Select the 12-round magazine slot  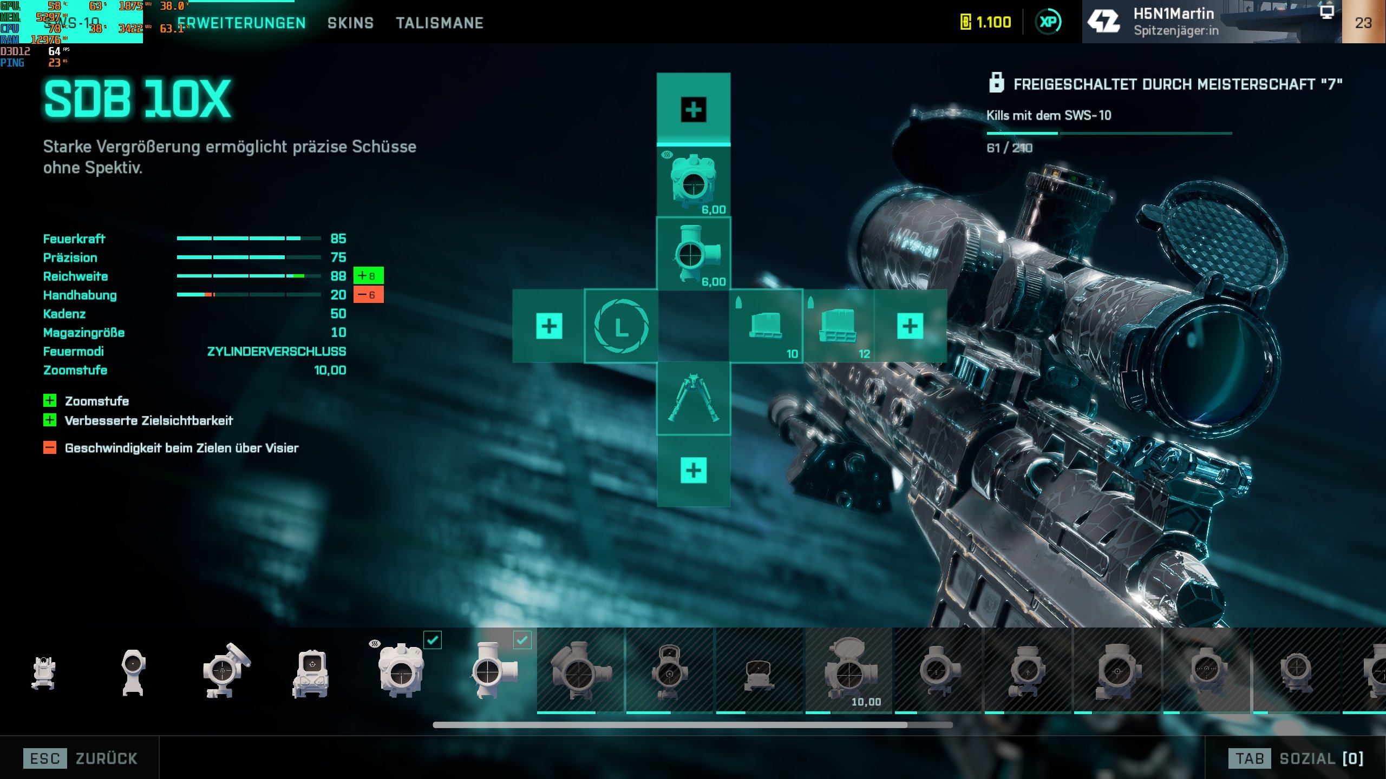click(838, 326)
